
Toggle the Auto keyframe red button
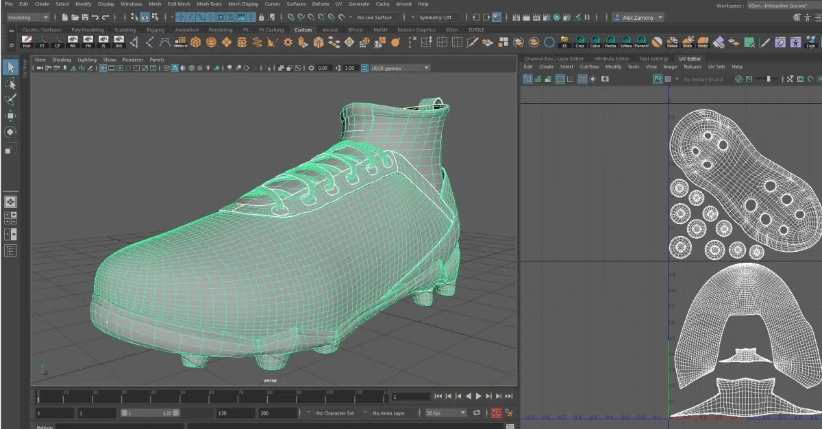[495, 413]
